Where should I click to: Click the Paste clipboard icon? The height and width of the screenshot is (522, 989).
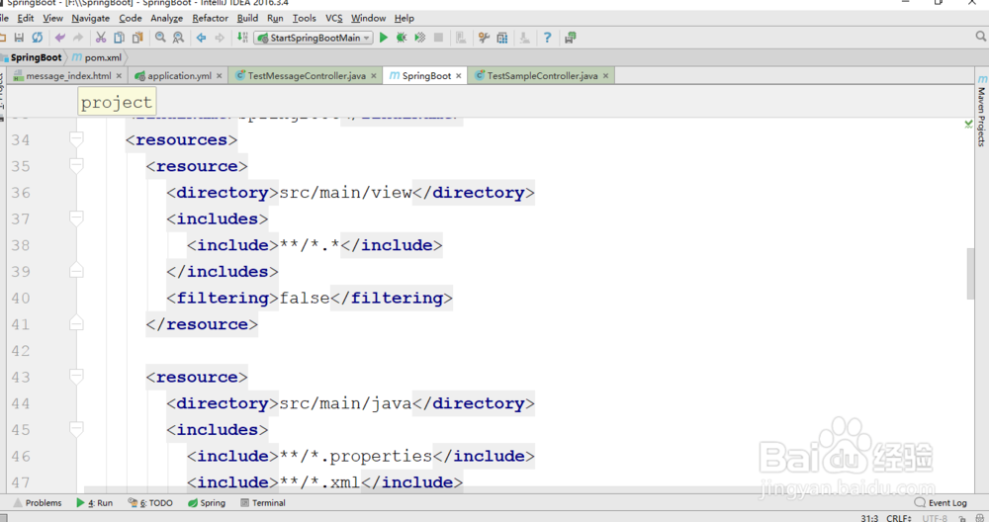point(136,38)
